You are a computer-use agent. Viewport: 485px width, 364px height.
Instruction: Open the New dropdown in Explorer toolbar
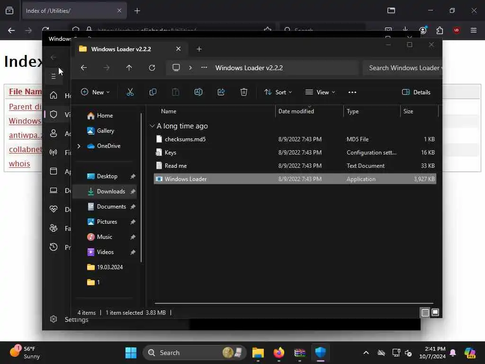(95, 92)
